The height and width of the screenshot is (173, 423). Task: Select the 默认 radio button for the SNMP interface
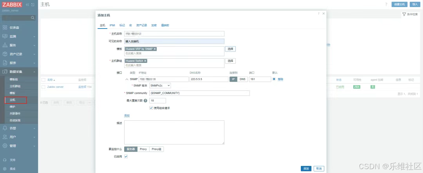point(274,79)
